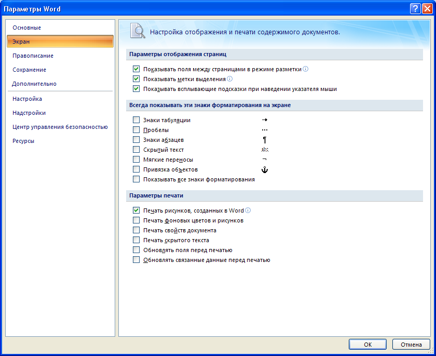Image resolution: width=436 pixels, height=356 pixels.
Task: Click the 'Отмена' button
Action: coord(411,345)
